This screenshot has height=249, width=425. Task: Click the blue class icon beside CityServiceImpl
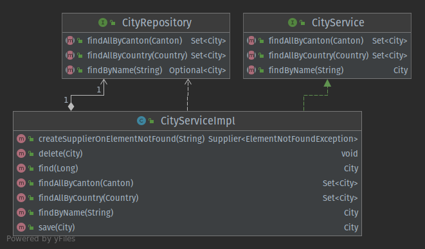click(141, 121)
